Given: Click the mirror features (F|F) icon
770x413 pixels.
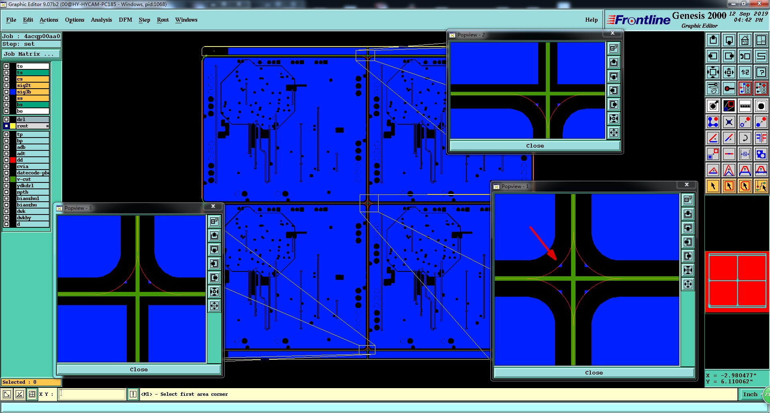Looking at the screenshot, I should [x=761, y=138].
